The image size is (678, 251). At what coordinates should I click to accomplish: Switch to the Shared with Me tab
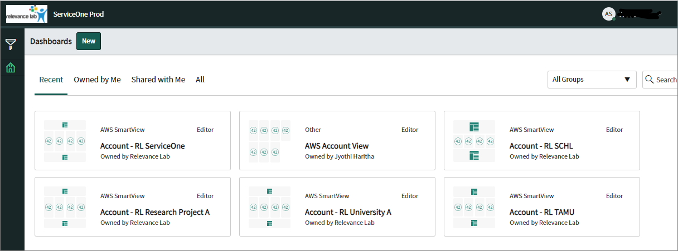[x=158, y=80]
